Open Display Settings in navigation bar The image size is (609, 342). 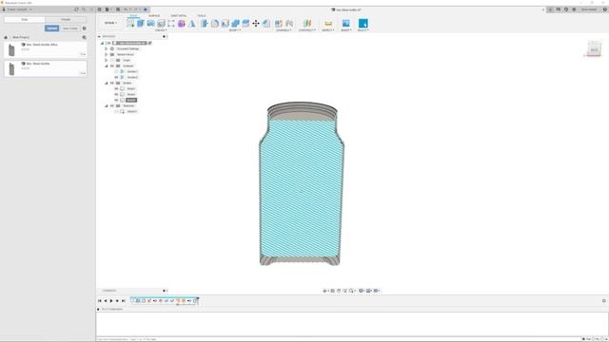[x=362, y=291]
